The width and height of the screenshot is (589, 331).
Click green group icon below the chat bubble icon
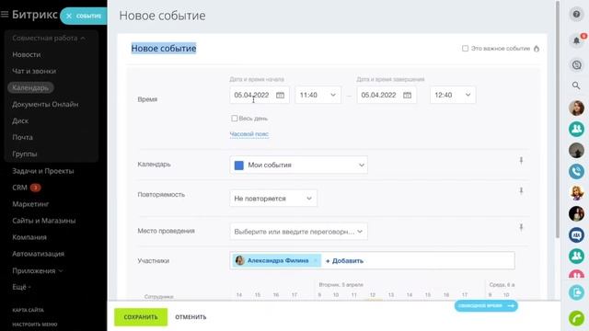click(x=576, y=257)
